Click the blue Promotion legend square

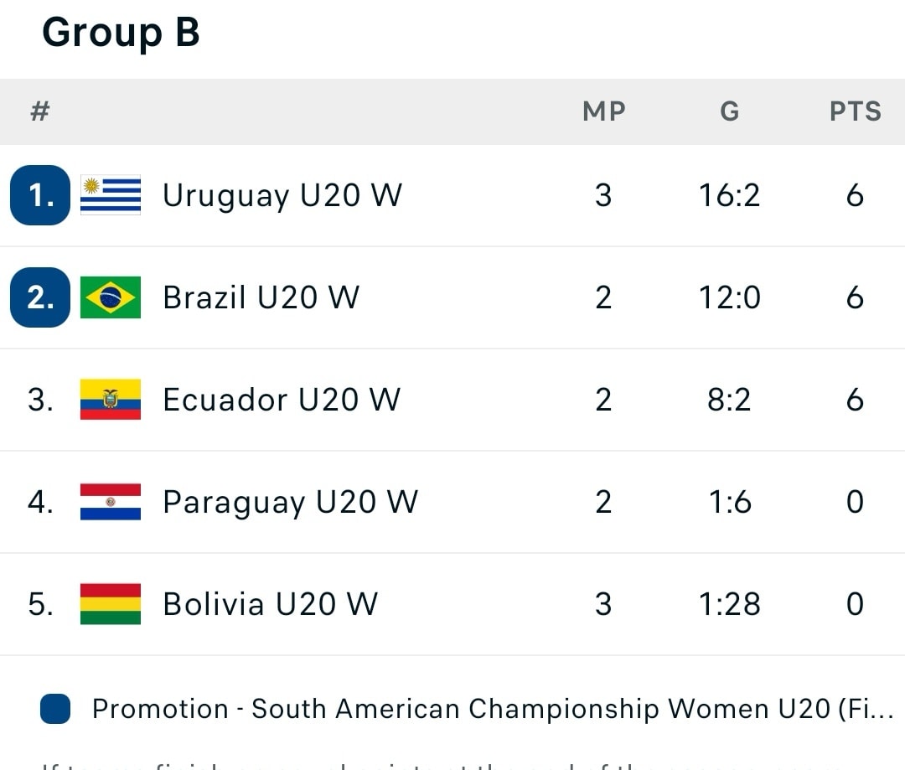point(55,709)
